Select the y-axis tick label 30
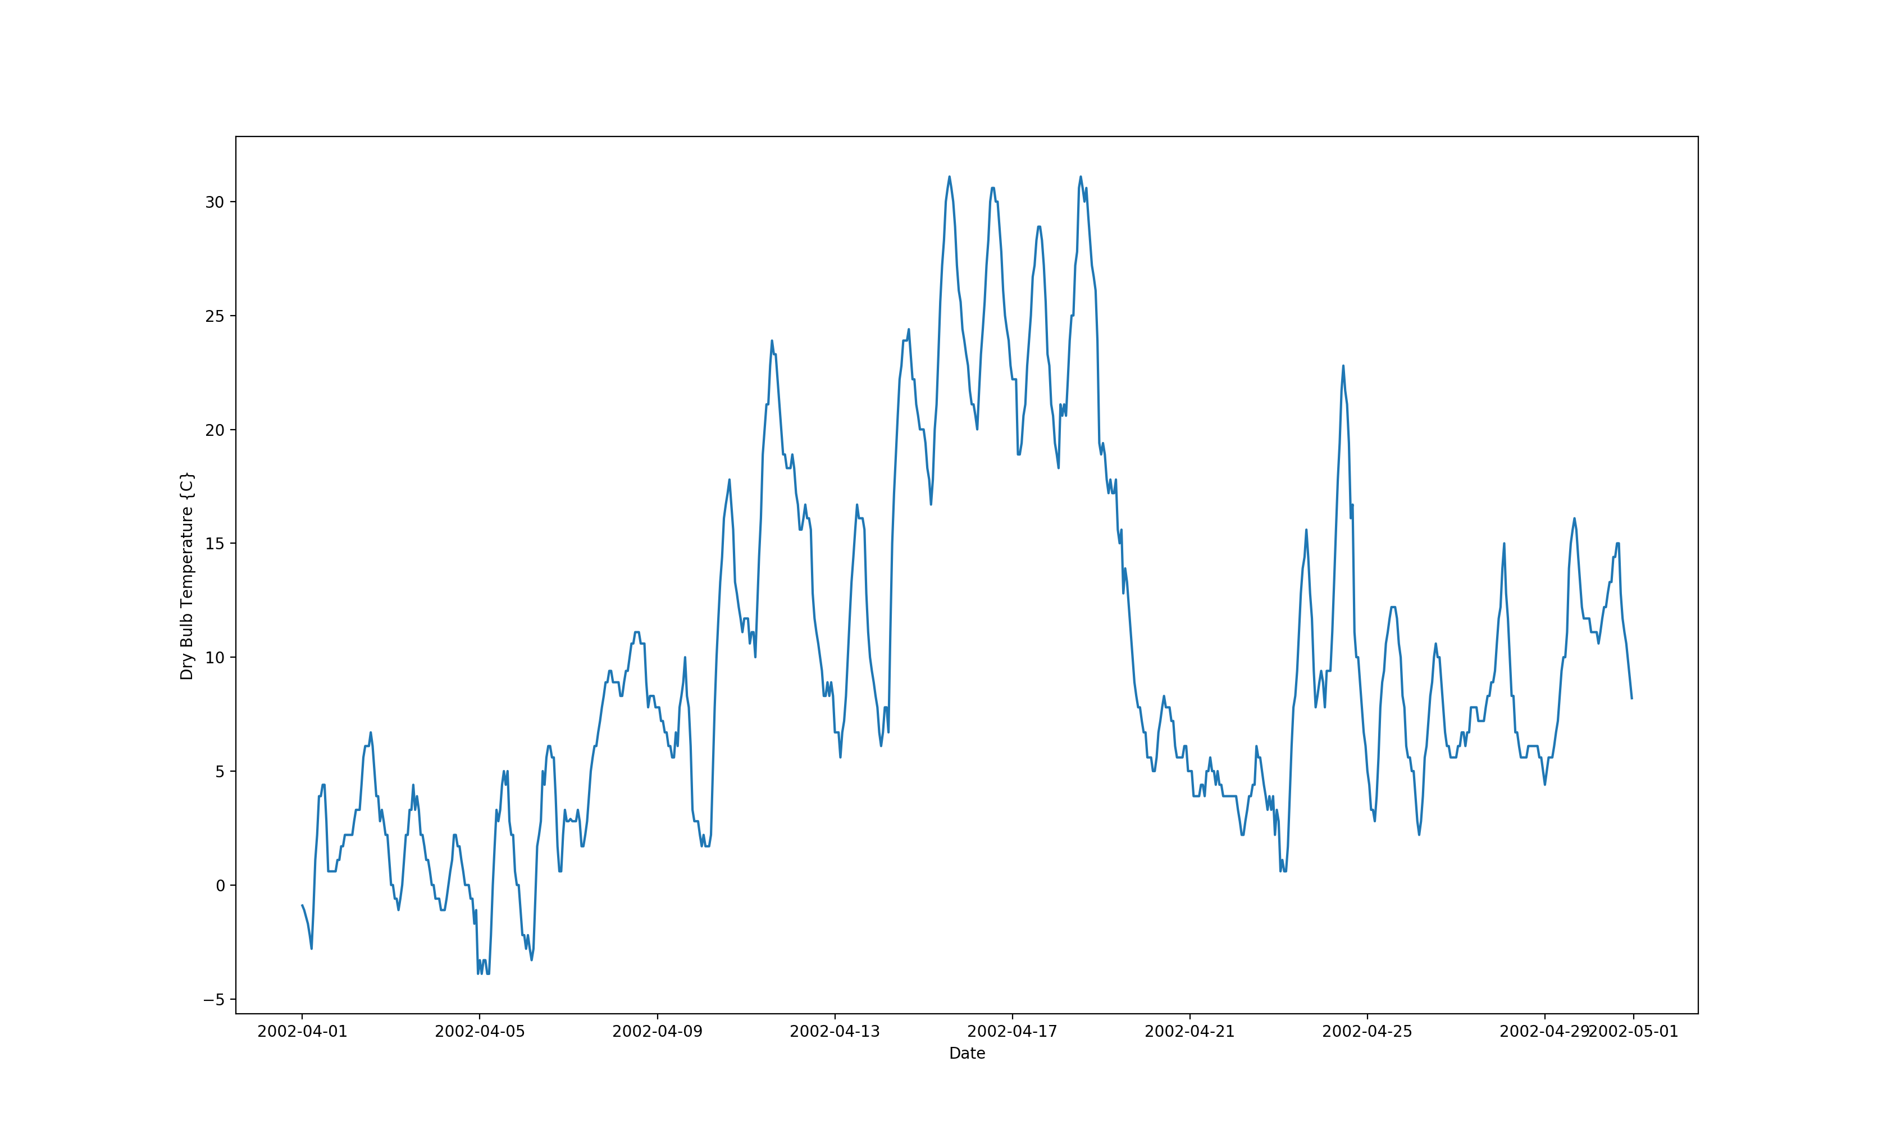1887x1139 pixels. [215, 202]
